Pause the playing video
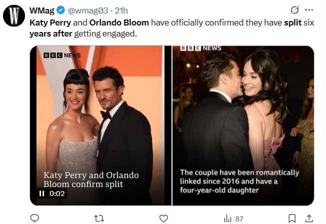 point(42,193)
